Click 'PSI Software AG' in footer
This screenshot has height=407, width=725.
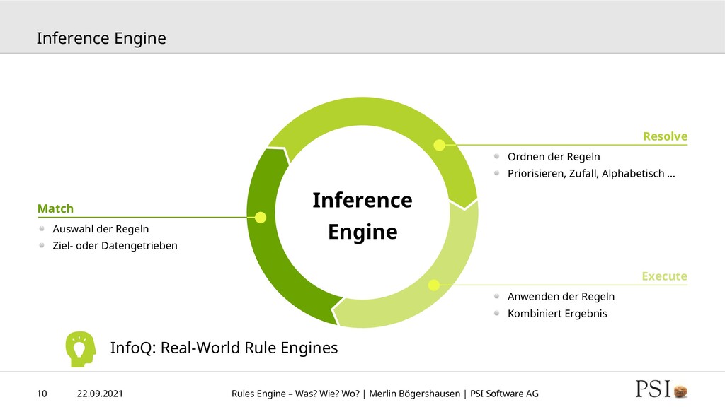(504, 394)
